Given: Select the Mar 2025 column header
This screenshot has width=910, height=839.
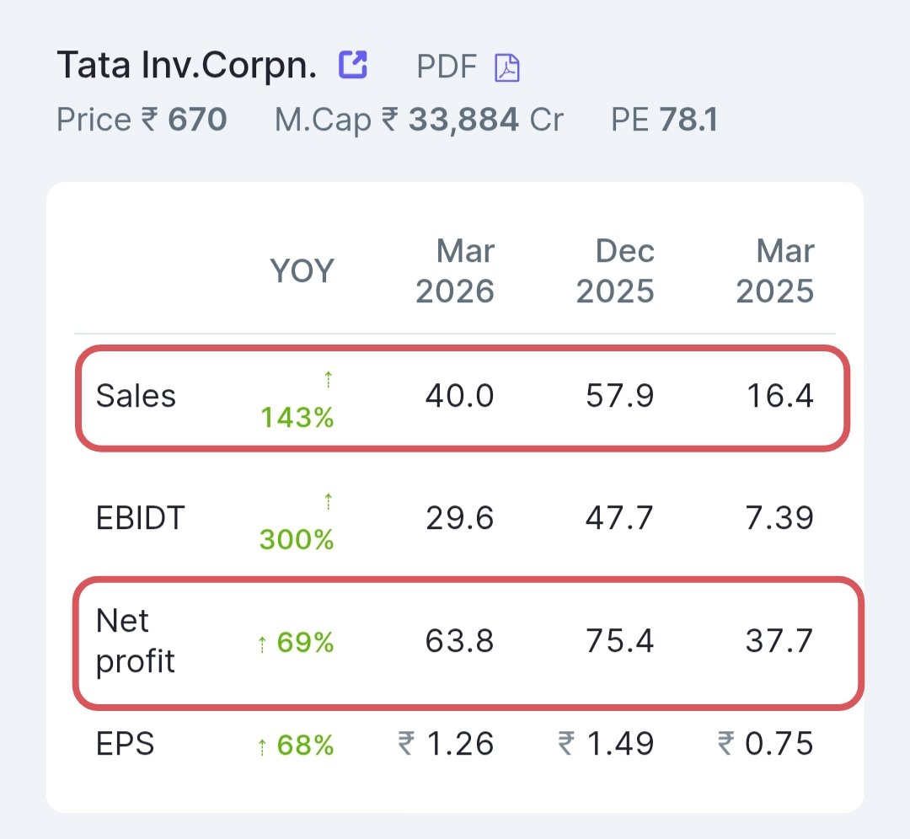Looking at the screenshot, I should [775, 271].
